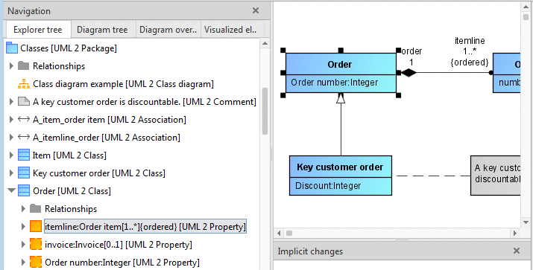
Task: Select Item [UML 2 Class] label
Action: pyautogui.click(x=69, y=155)
